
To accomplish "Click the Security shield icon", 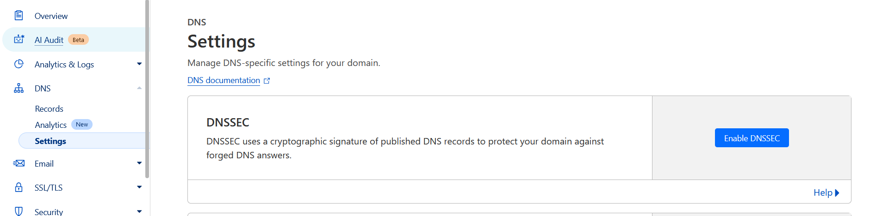I will [19, 211].
